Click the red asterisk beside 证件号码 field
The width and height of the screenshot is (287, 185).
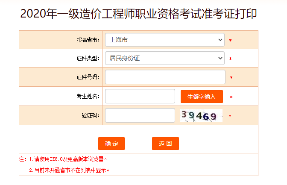coord(231,78)
